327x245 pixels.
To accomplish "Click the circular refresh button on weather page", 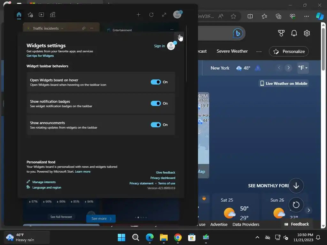I will [296, 205].
